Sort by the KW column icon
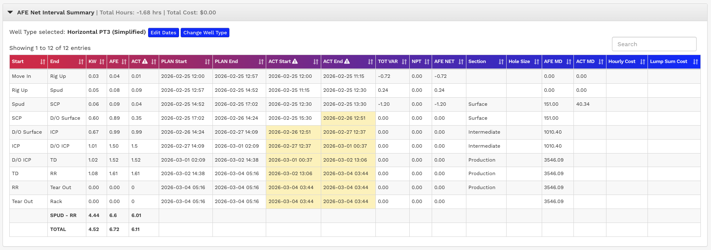This screenshot has width=711, height=250. [102, 62]
